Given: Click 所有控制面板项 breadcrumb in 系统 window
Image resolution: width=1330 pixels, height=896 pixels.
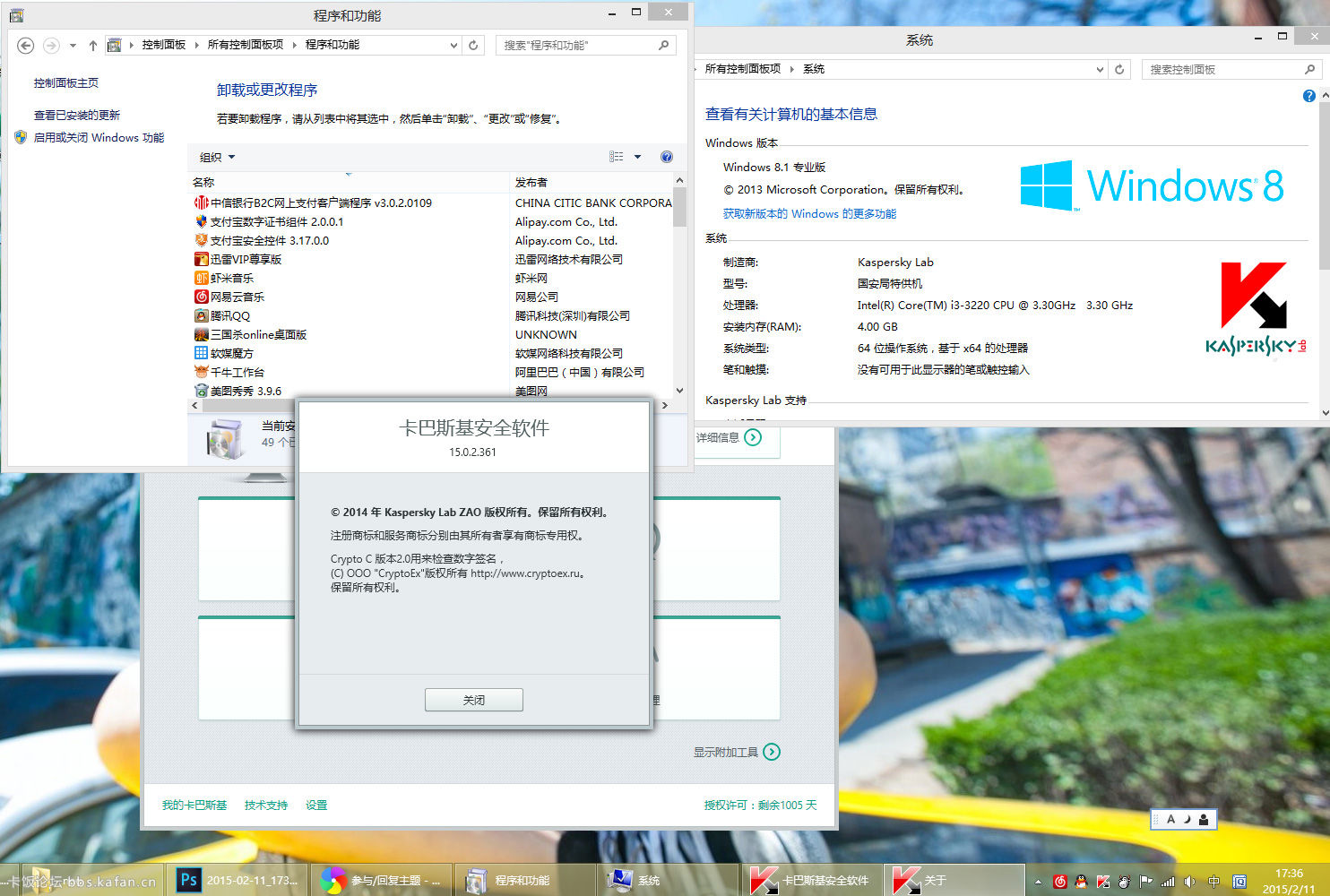Looking at the screenshot, I should click(742, 69).
